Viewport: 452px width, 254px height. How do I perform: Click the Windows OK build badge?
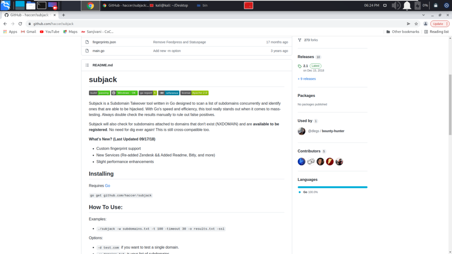(124, 93)
